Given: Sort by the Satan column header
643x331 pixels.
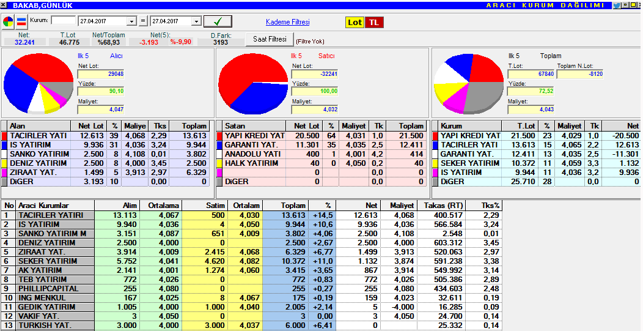Looking at the screenshot, I should click(254, 125).
